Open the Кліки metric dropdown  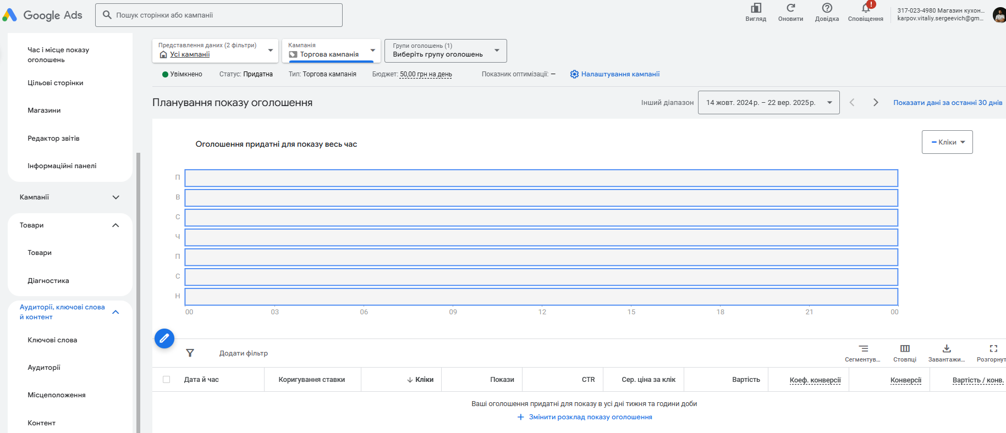coord(947,142)
